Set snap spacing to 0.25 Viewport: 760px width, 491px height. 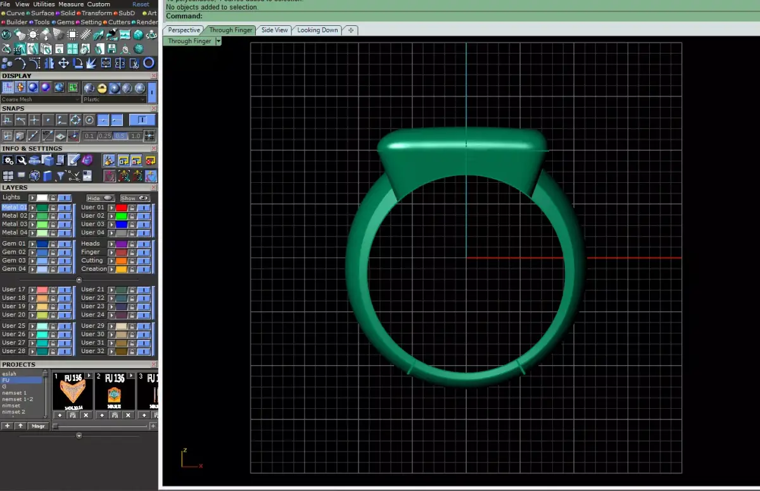[x=105, y=136]
